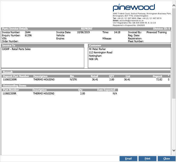Image resolution: width=176 pixels, height=162 pixels.
Task: Click the vertical scrollbar thumb
Action: (174, 53)
